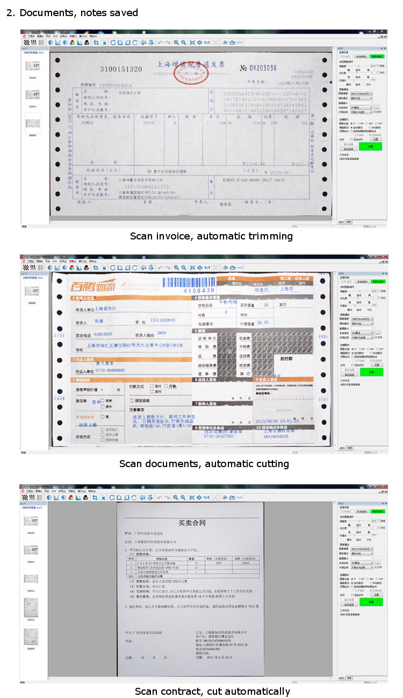Click the 1:1 icon in waybill window toolbar
This screenshot has width=403, height=698.
point(207,267)
